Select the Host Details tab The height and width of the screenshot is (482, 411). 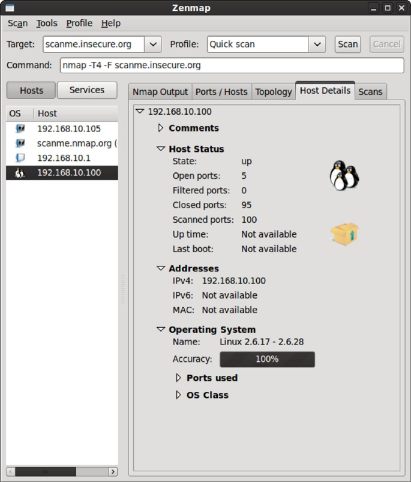325,91
